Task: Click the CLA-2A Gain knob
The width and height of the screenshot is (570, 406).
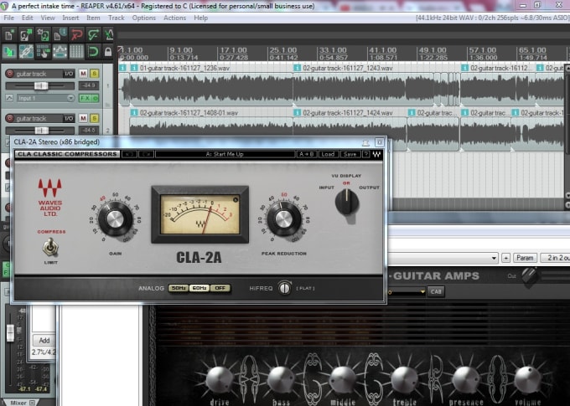Action: coord(115,219)
